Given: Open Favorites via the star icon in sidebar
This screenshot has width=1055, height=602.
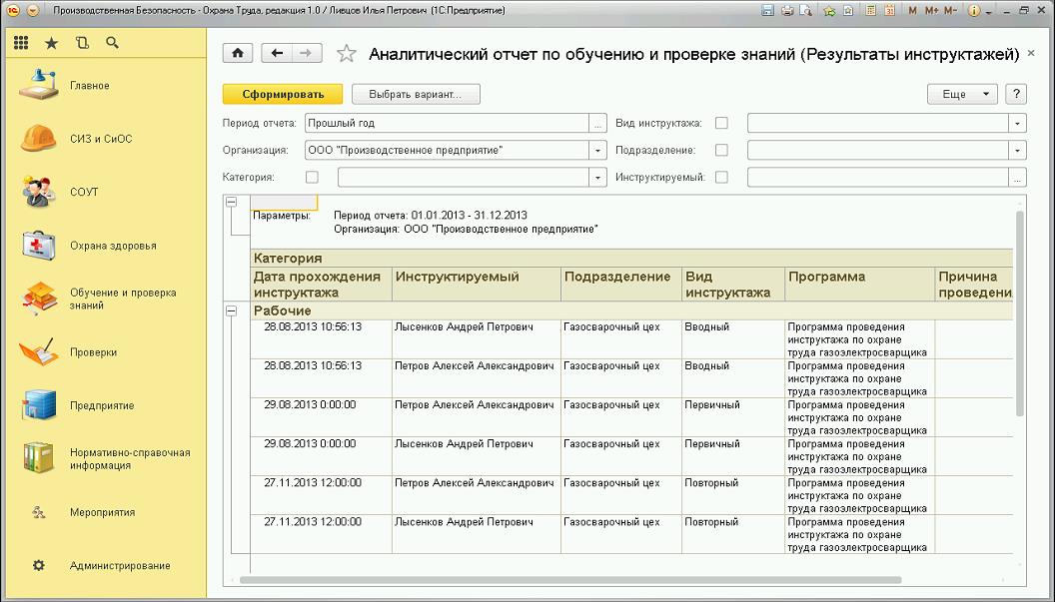Looking at the screenshot, I should tap(52, 43).
